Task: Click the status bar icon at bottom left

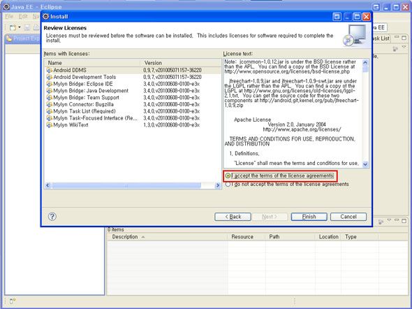Action: click(13, 301)
